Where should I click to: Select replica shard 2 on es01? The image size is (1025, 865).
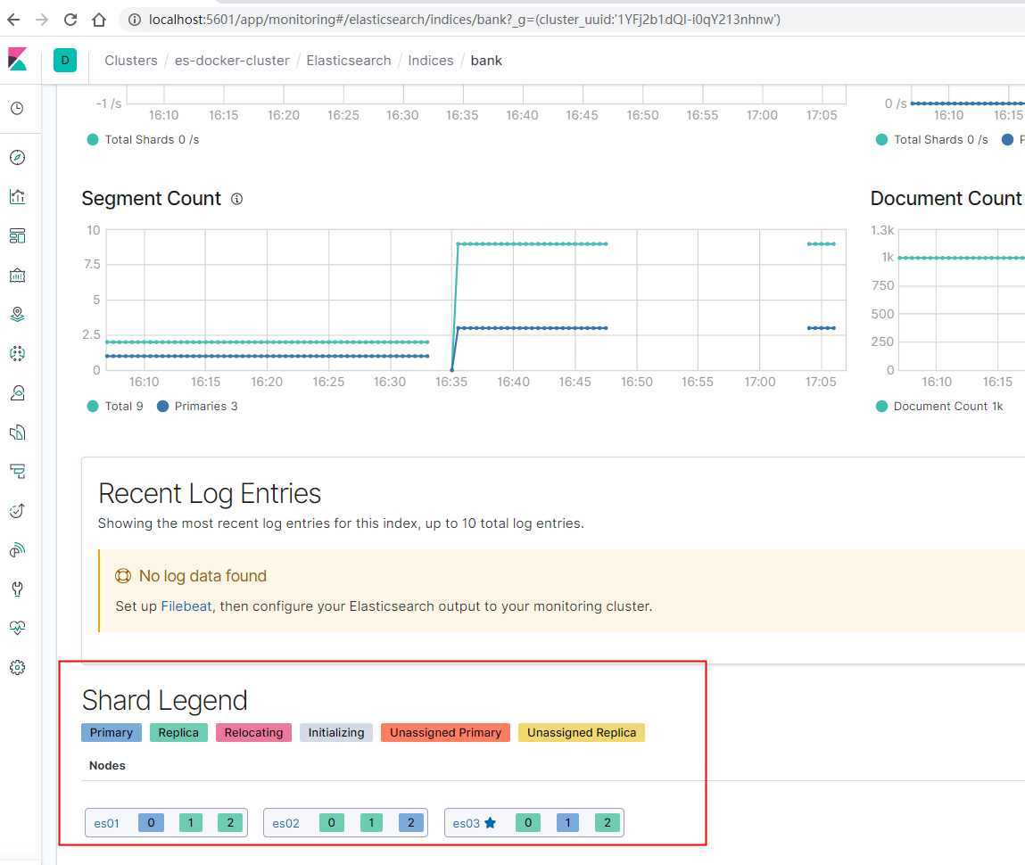[x=230, y=822]
